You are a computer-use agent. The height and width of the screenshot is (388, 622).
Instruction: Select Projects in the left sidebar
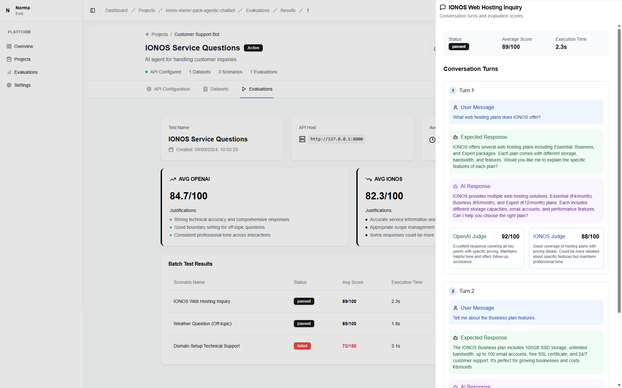pyautogui.click(x=22, y=59)
